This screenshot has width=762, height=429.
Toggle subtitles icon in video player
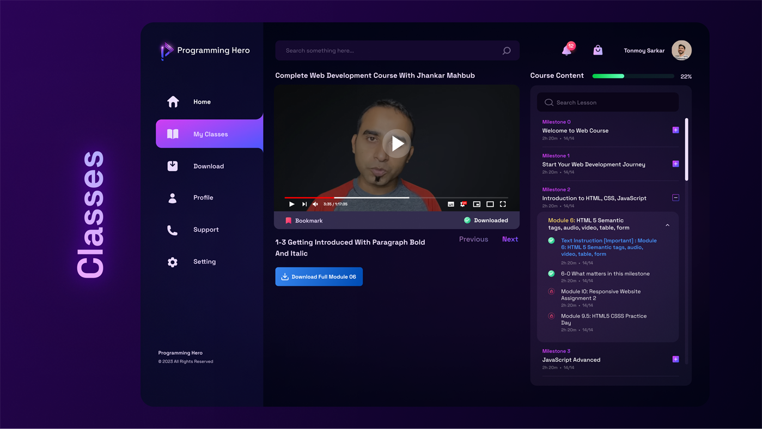click(451, 204)
